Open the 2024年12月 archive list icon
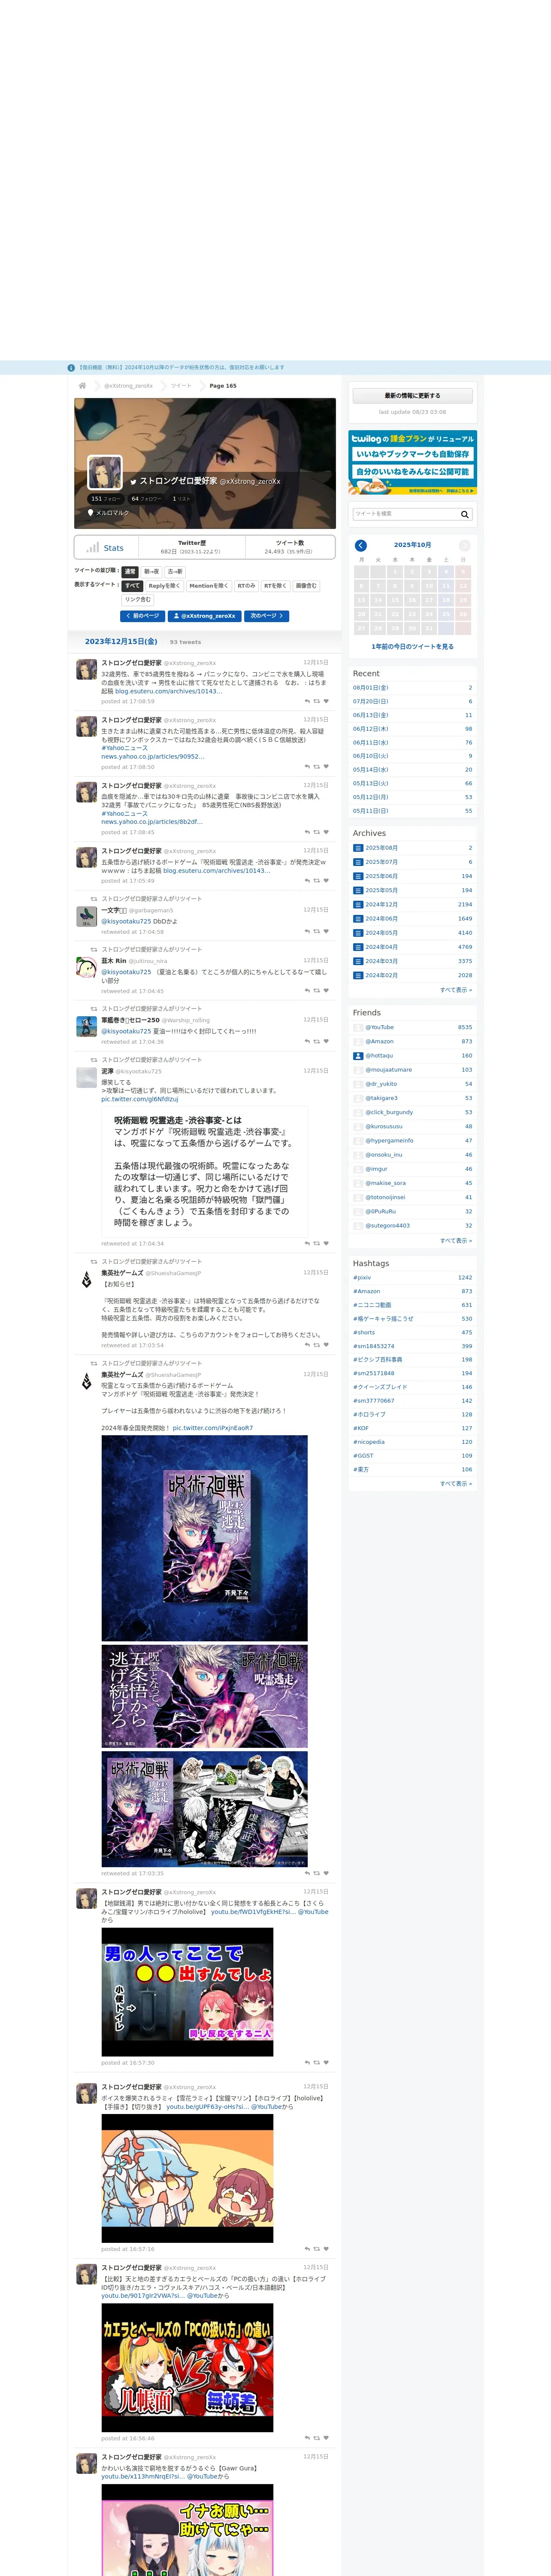551x2576 pixels. point(358,904)
